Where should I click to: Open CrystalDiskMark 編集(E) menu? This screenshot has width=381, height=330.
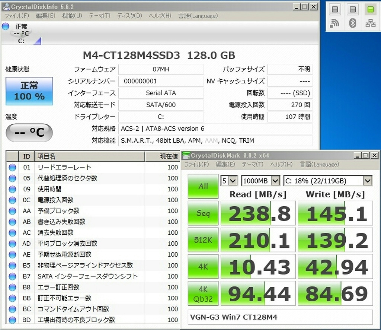[225, 164]
